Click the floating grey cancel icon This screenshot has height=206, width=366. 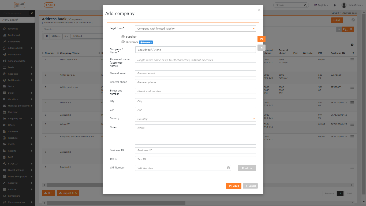click(x=262, y=48)
